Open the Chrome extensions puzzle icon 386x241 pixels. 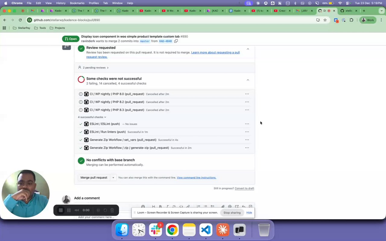[x=351, y=20]
